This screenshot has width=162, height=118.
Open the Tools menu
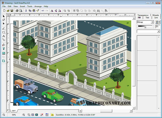pos(30,6)
